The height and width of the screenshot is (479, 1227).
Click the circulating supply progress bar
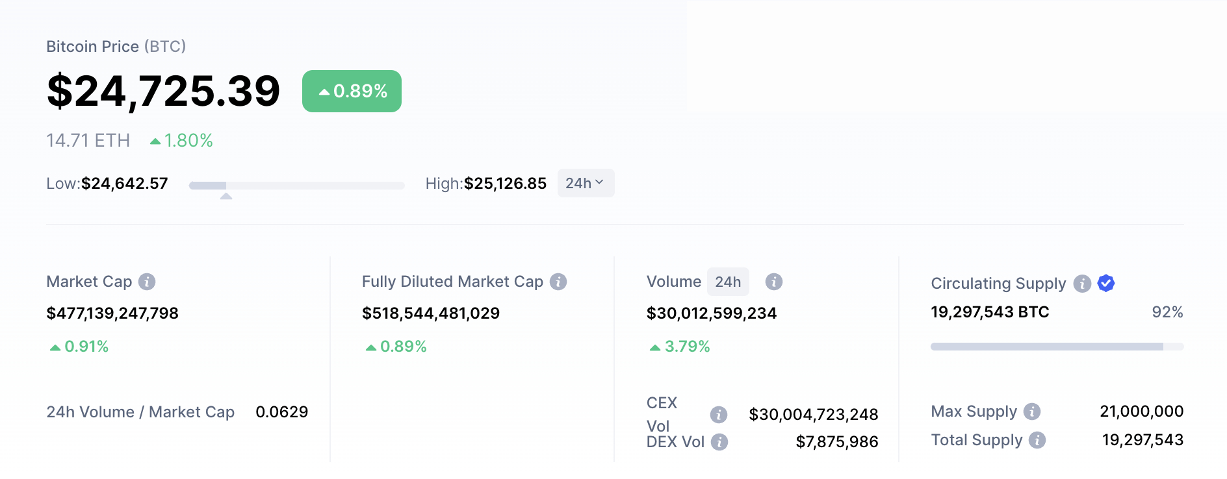(x=1057, y=347)
